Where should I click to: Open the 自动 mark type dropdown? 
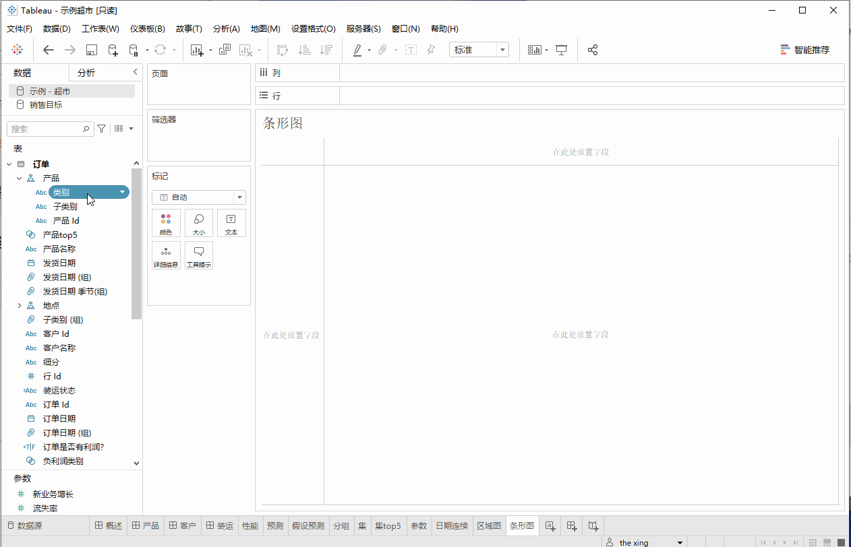(199, 197)
